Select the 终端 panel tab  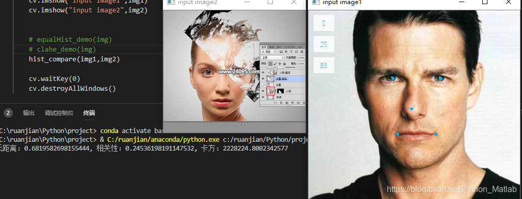(x=89, y=113)
